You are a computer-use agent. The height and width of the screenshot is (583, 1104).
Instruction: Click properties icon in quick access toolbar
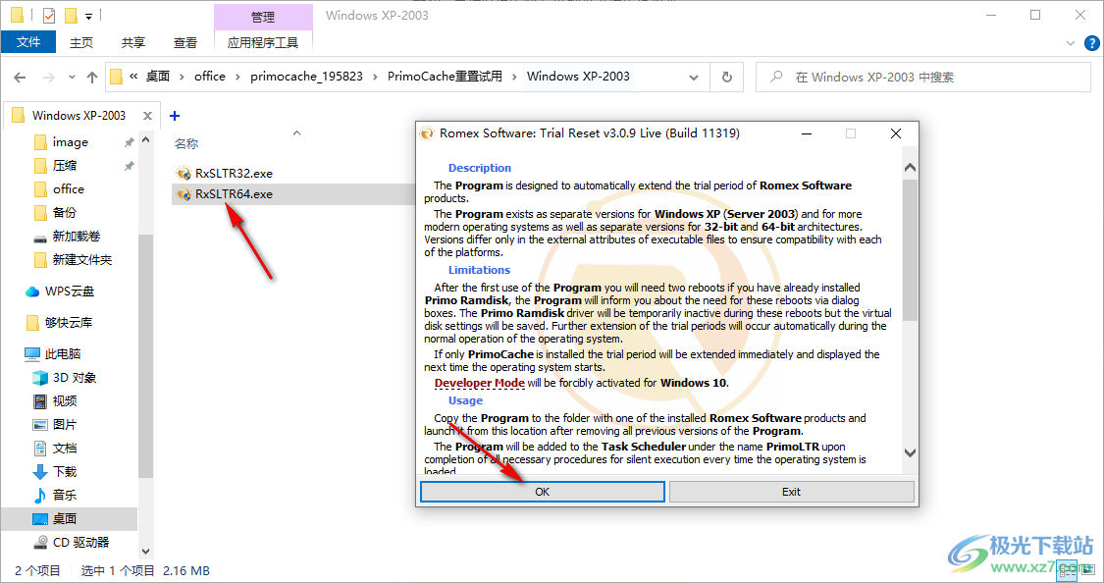[49, 15]
